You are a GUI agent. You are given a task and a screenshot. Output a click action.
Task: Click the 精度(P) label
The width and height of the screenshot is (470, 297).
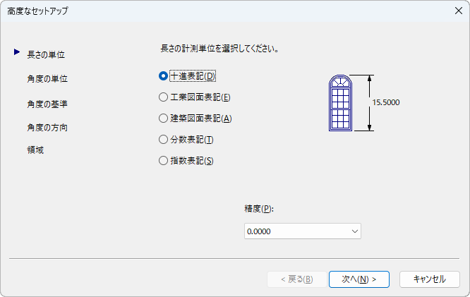(x=258, y=209)
